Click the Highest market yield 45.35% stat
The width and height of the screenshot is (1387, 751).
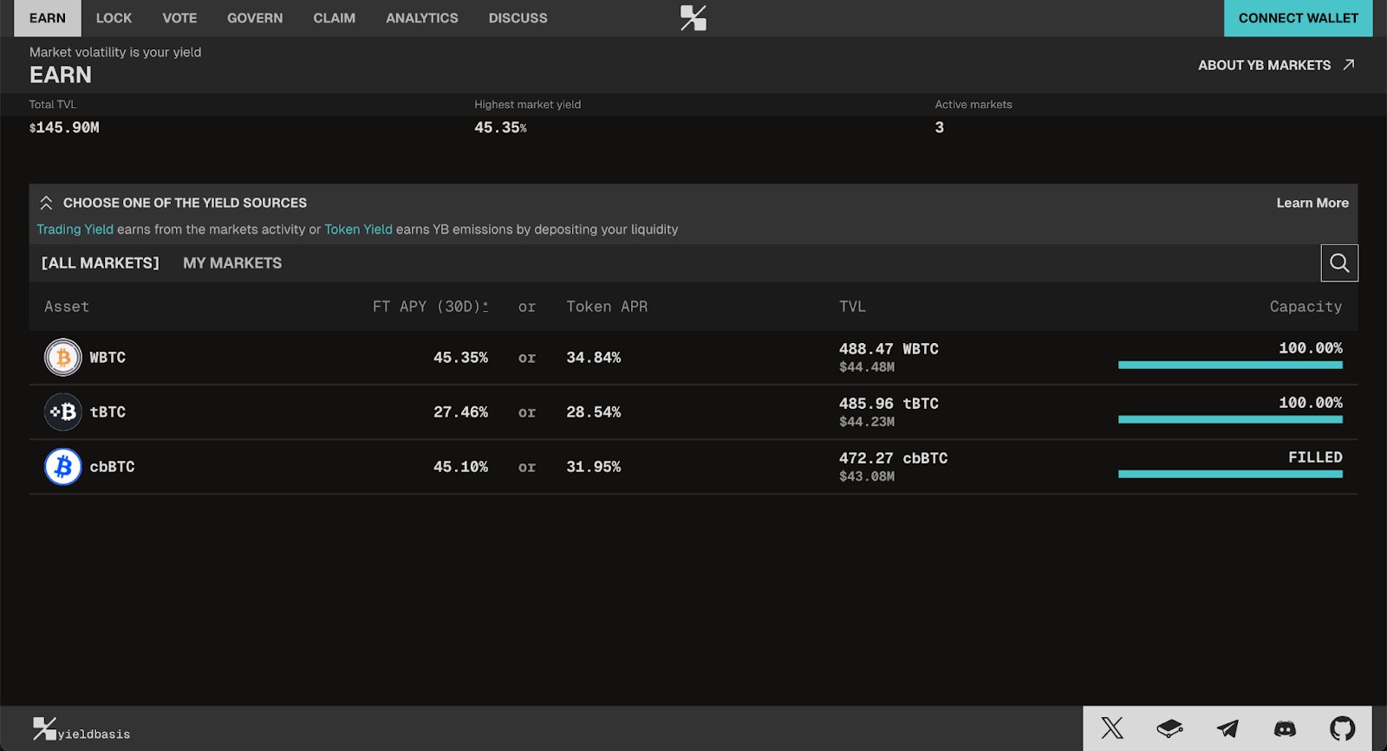pyautogui.click(x=500, y=127)
